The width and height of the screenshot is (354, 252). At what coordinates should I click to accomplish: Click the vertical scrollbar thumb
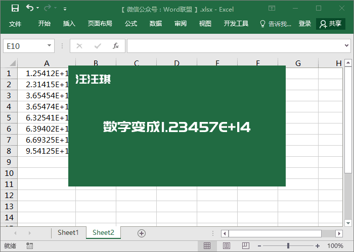pos(348,120)
